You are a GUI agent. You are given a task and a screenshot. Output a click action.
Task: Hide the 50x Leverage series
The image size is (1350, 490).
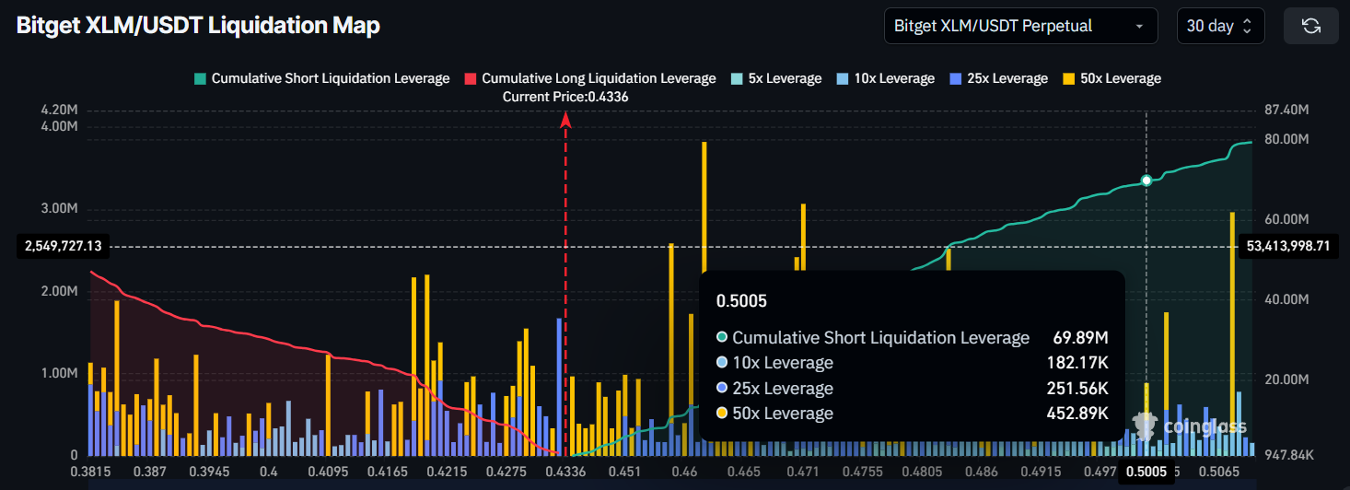coord(1120,78)
